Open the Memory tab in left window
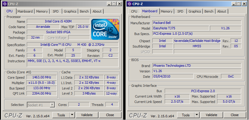 pos(42,11)
